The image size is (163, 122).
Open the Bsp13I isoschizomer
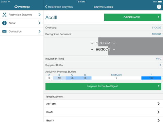(103, 120)
